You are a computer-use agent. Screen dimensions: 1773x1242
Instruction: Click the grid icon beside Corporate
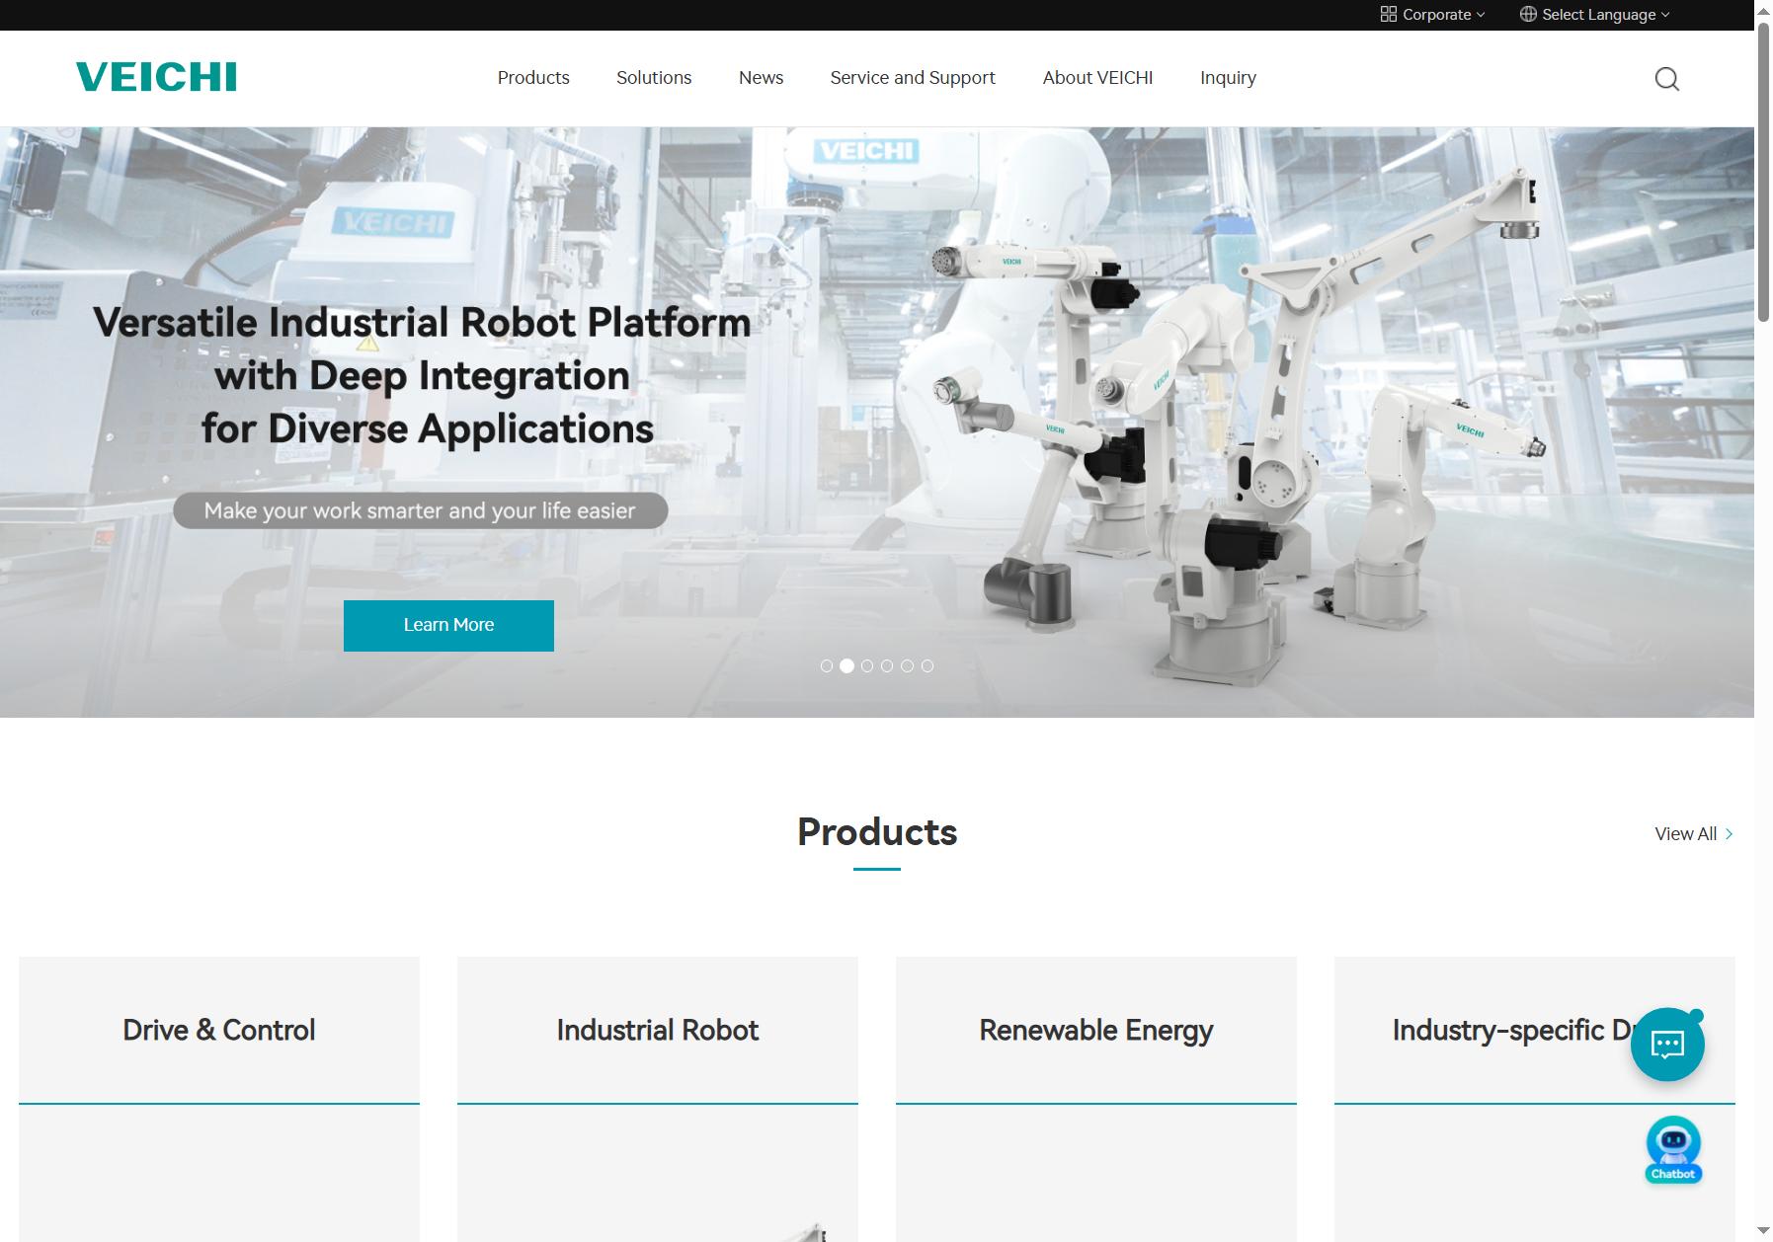(x=1388, y=14)
